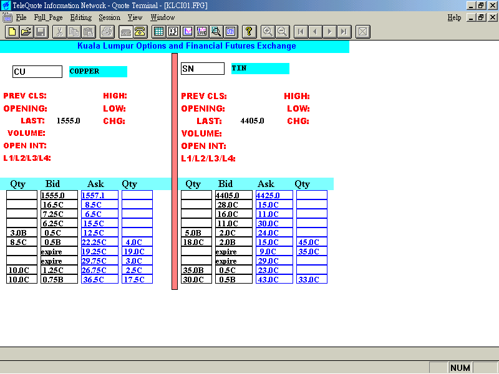Screen dimensions: 499x374
Task: Click copper bid quantity 3.0B
Action: pyautogui.click(x=22, y=233)
